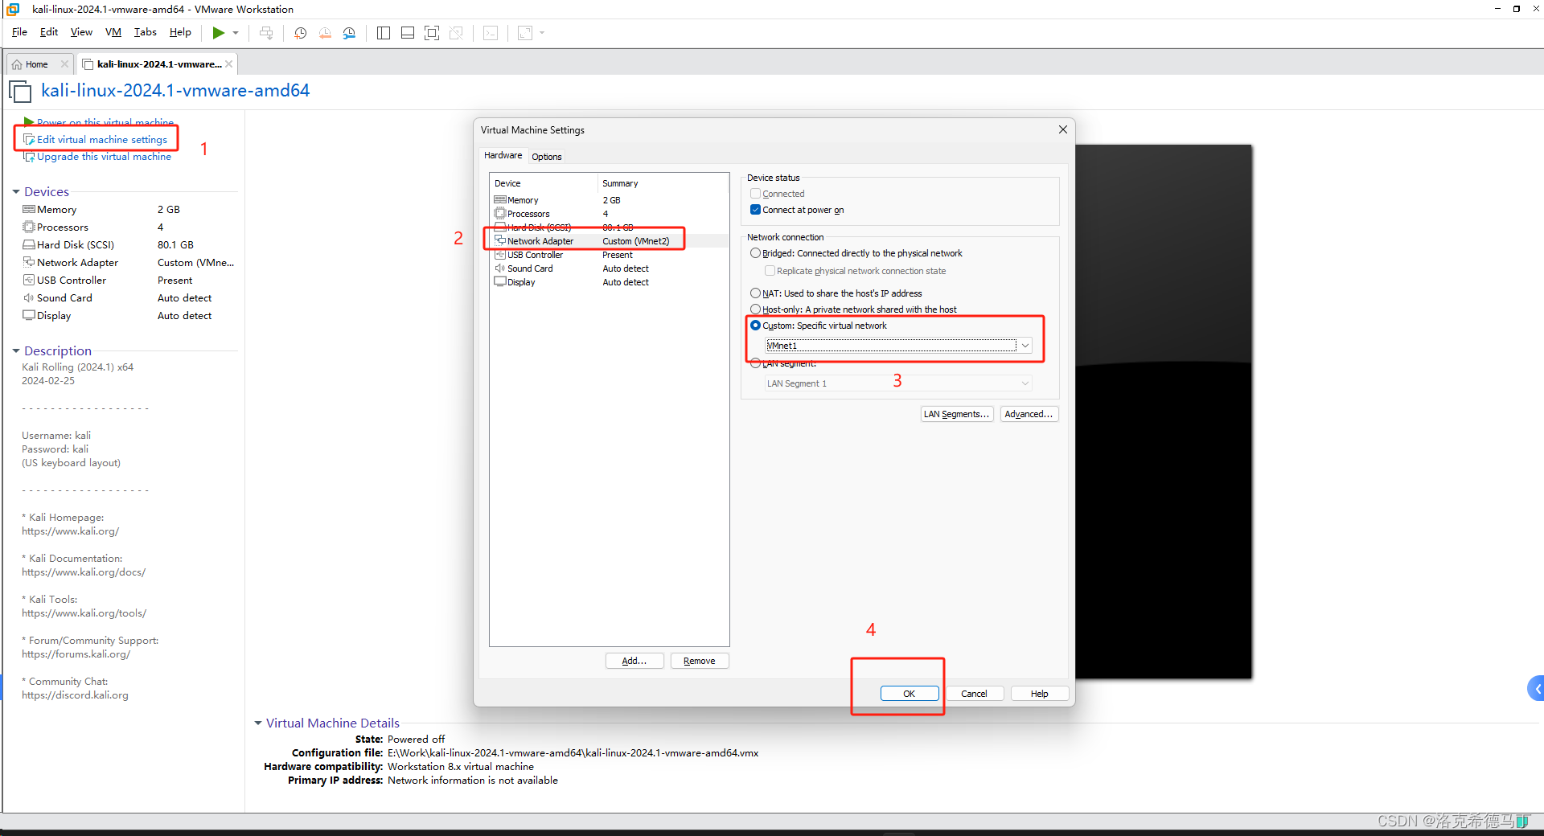1544x836 pixels.
Task: Select Processors row in settings device list
Action: [609, 214]
